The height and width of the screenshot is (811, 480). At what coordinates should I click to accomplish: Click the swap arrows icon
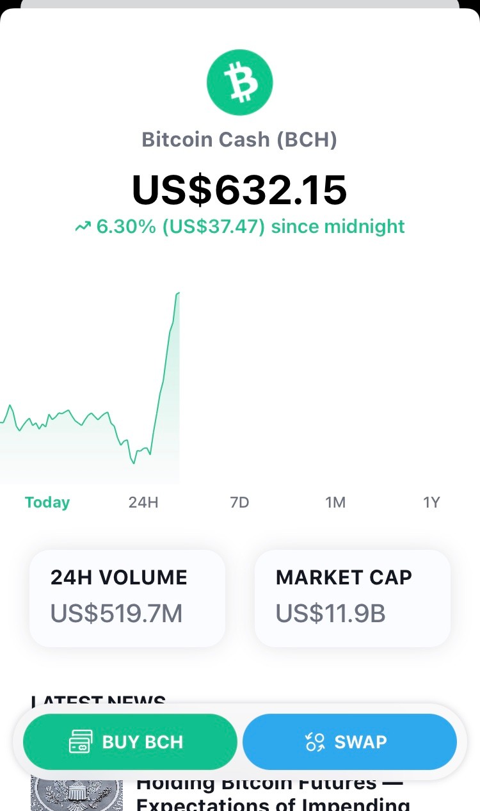[315, 742]
